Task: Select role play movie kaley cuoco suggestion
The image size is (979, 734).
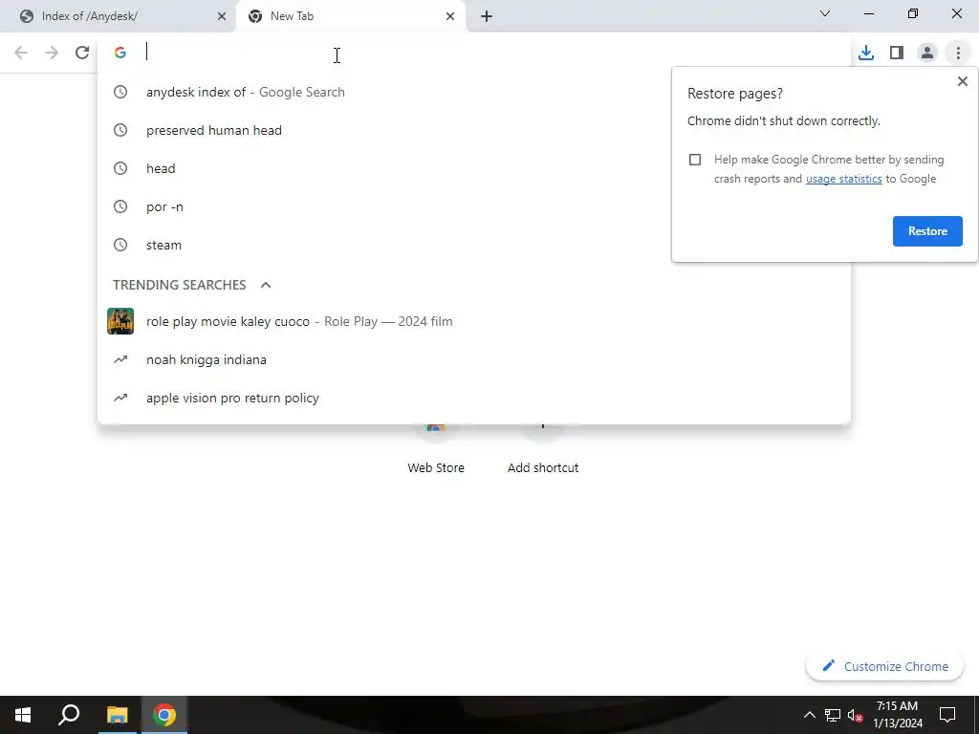Action: 473,321
